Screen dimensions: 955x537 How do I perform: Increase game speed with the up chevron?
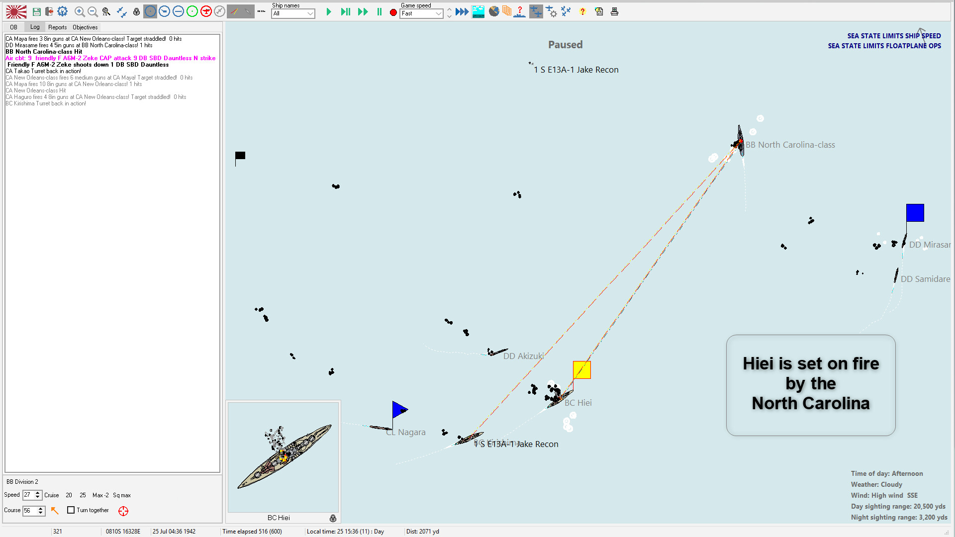[x=449, y=9]
